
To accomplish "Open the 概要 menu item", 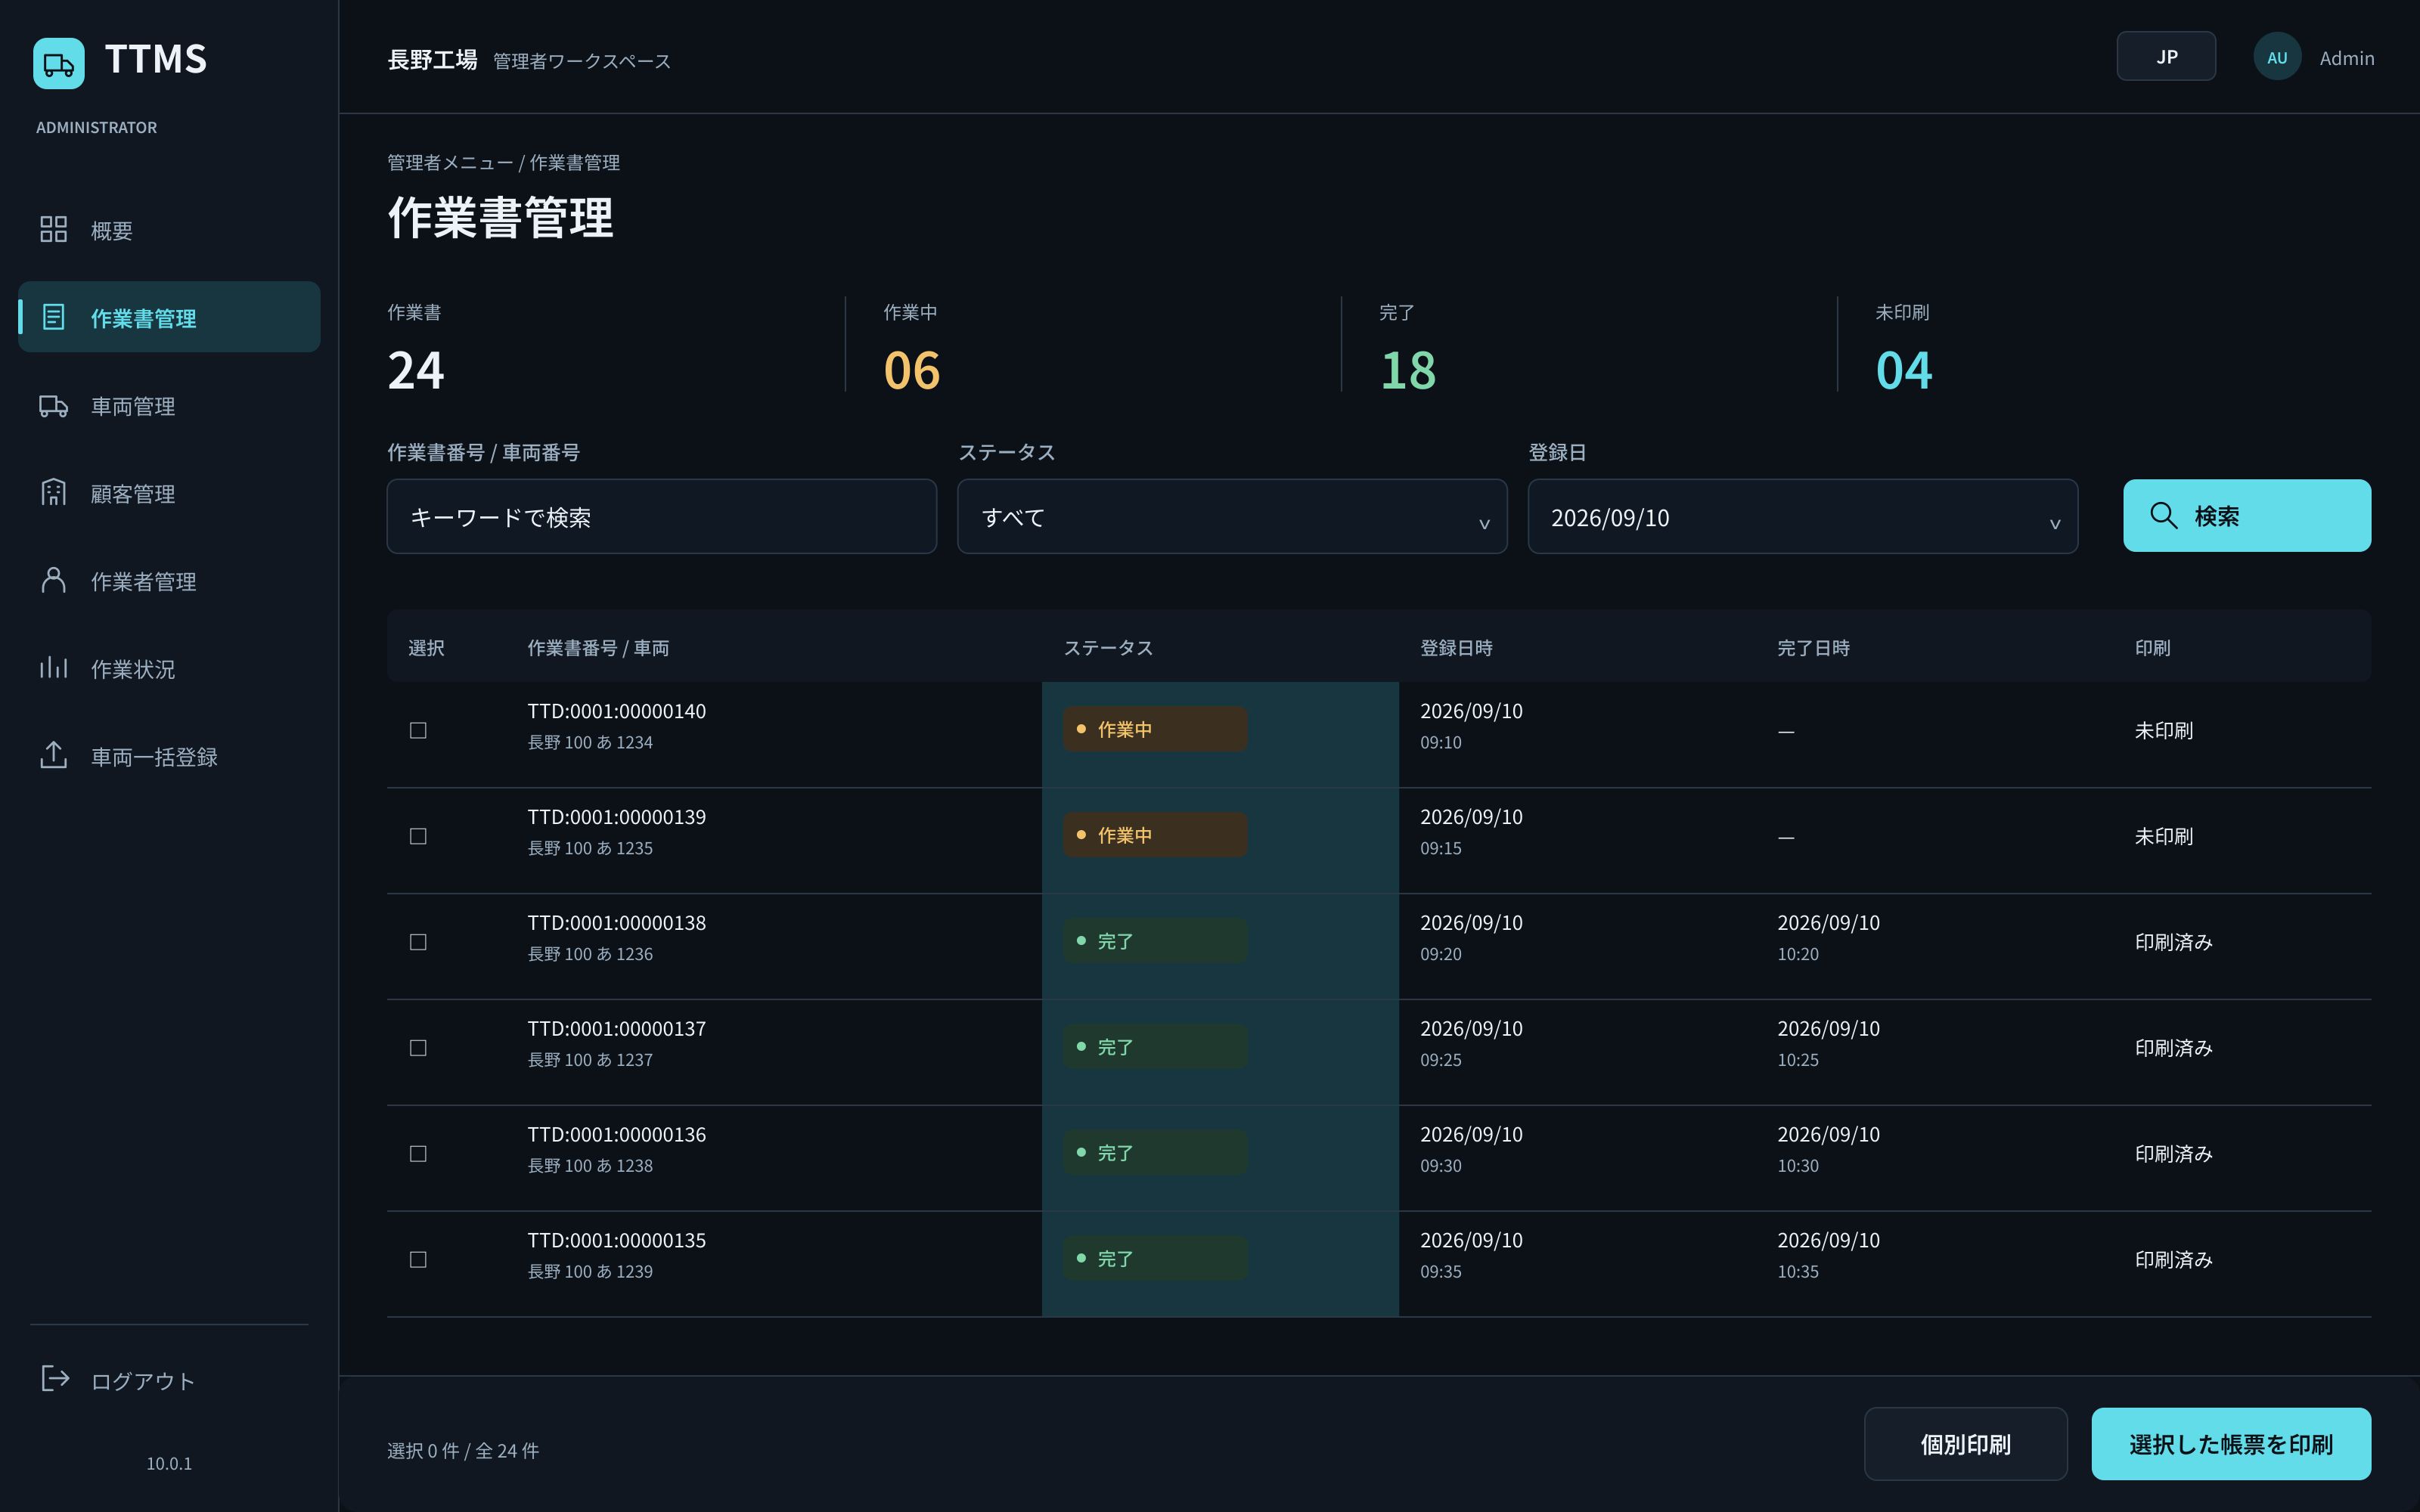I will (169, 230).
